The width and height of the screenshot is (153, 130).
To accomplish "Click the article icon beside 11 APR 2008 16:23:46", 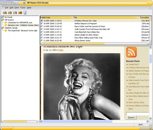I will point(42,41).
